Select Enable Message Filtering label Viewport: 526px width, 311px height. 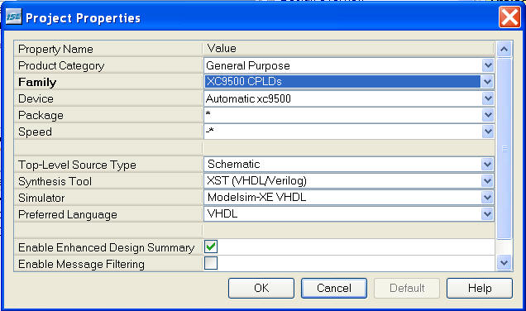click(81, 265)
